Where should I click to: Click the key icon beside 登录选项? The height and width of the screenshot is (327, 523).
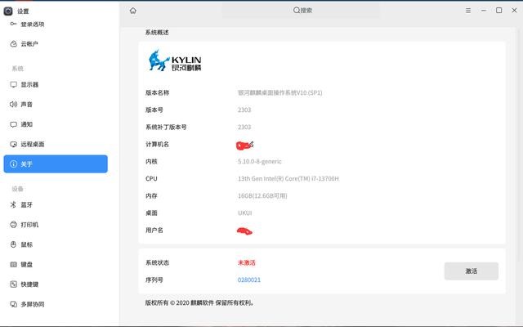(x=13, y=24)
